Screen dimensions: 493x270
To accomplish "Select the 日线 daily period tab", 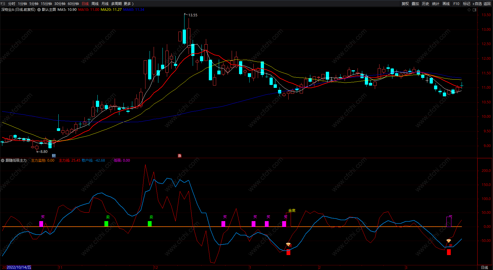I will click(85, 4).
